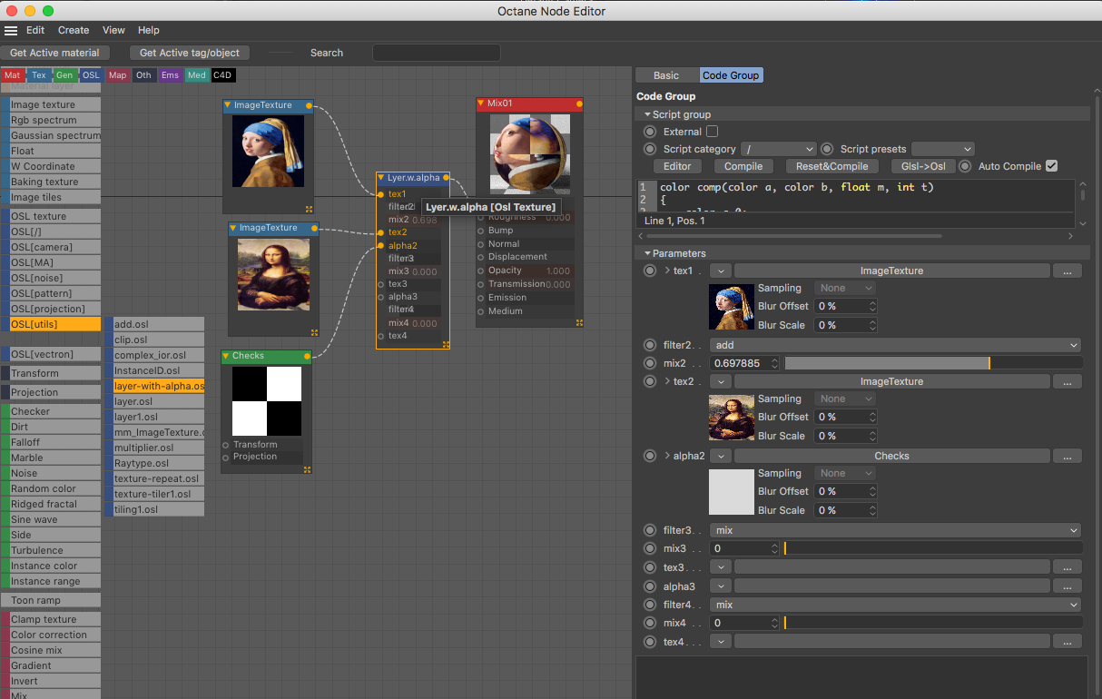Click the alpha2 Checks preview thumbnail
Screen dimensions: 1102x699
732,492
